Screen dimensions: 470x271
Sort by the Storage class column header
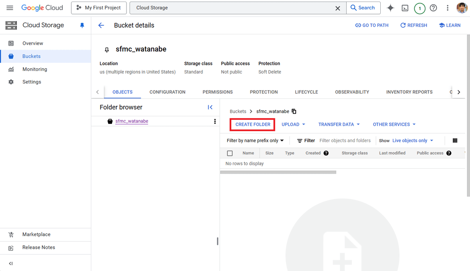[354, 153]
